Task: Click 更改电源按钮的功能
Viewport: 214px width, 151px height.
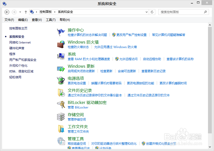Action: pos(140,83)
